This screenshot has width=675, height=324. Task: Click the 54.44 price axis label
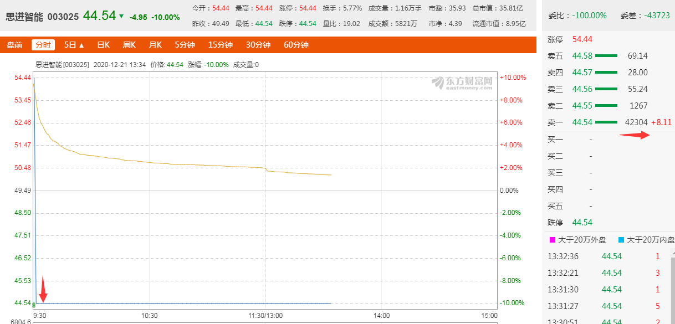[x=23, y=77]
